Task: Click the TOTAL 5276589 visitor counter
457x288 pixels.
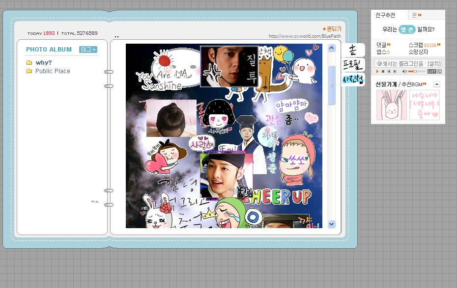Action: [79, 33]
